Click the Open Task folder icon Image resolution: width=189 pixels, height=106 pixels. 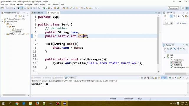(x=67, y=8)
